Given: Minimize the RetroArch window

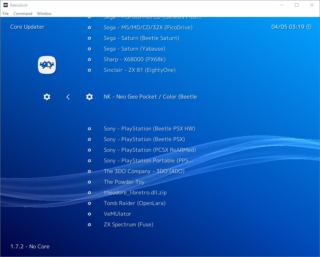Looking at the screenshot, I should pyautogui.click(x=282, y=5).
